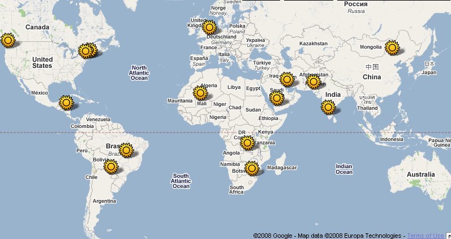Click the 'Japan' map label
This screenshot has height=239, width=451.
(429, 72)
